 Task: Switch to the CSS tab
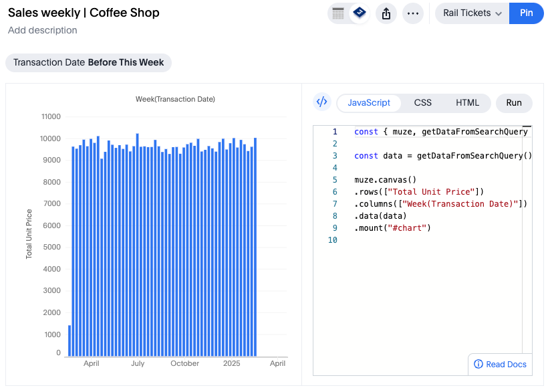[422, 102]
